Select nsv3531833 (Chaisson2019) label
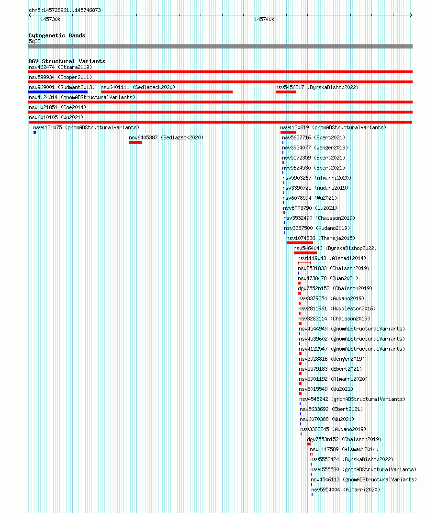The width and height of the screenshot is (426, 513). click(x=334, y=269)
